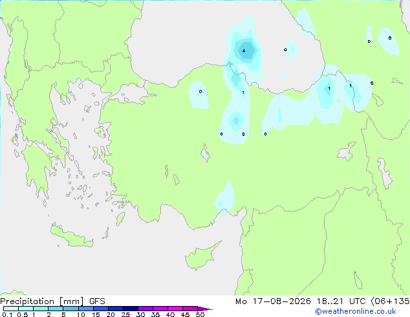Click the 15–20 mm legend swatch

[x=100, y=309]
